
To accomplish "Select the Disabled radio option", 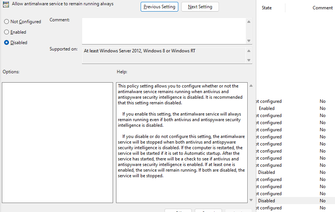I will (6, 43).
